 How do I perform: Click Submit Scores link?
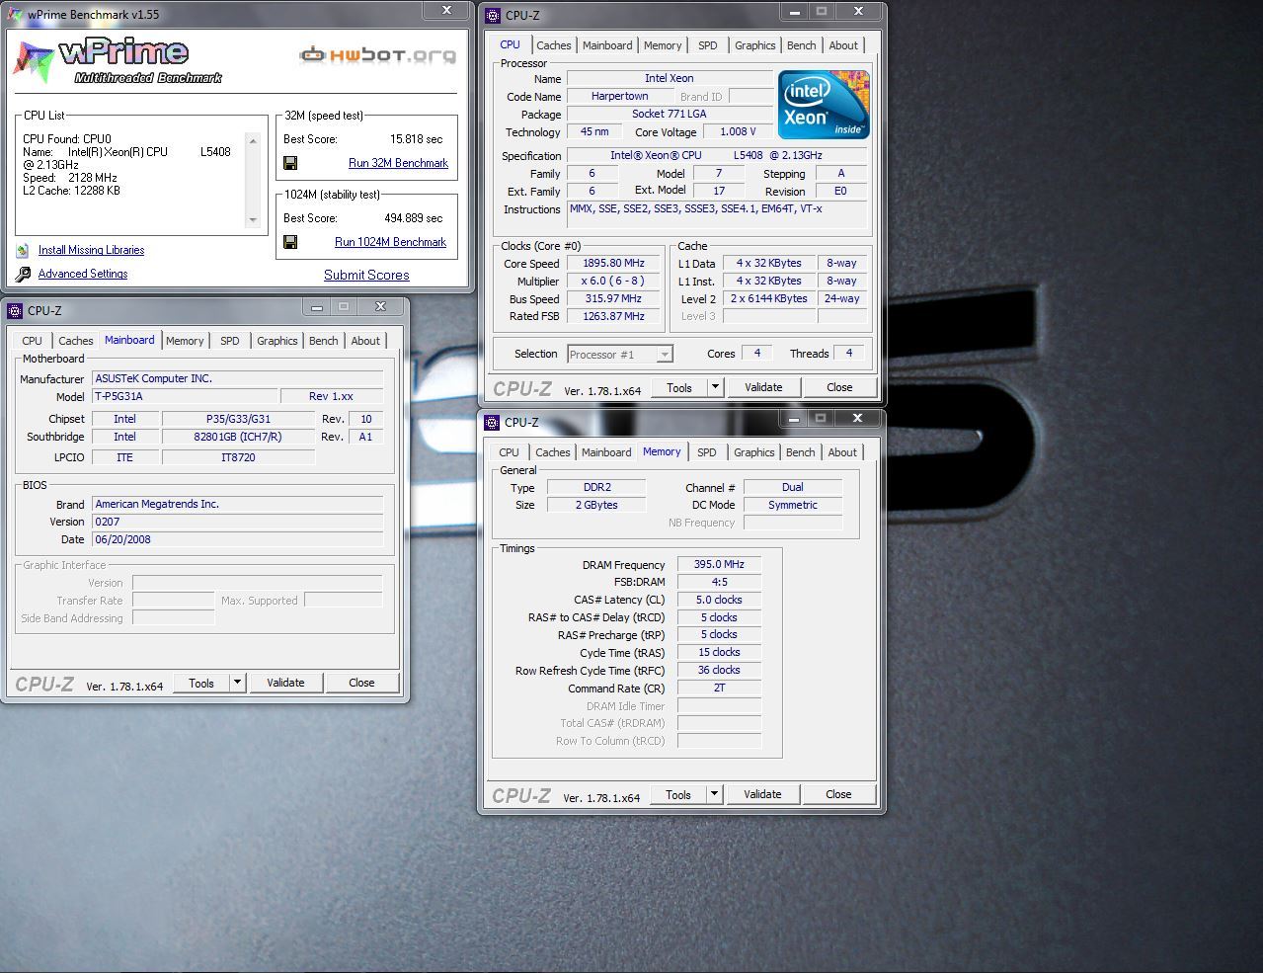pyautogui.click(x=366, y=276)
